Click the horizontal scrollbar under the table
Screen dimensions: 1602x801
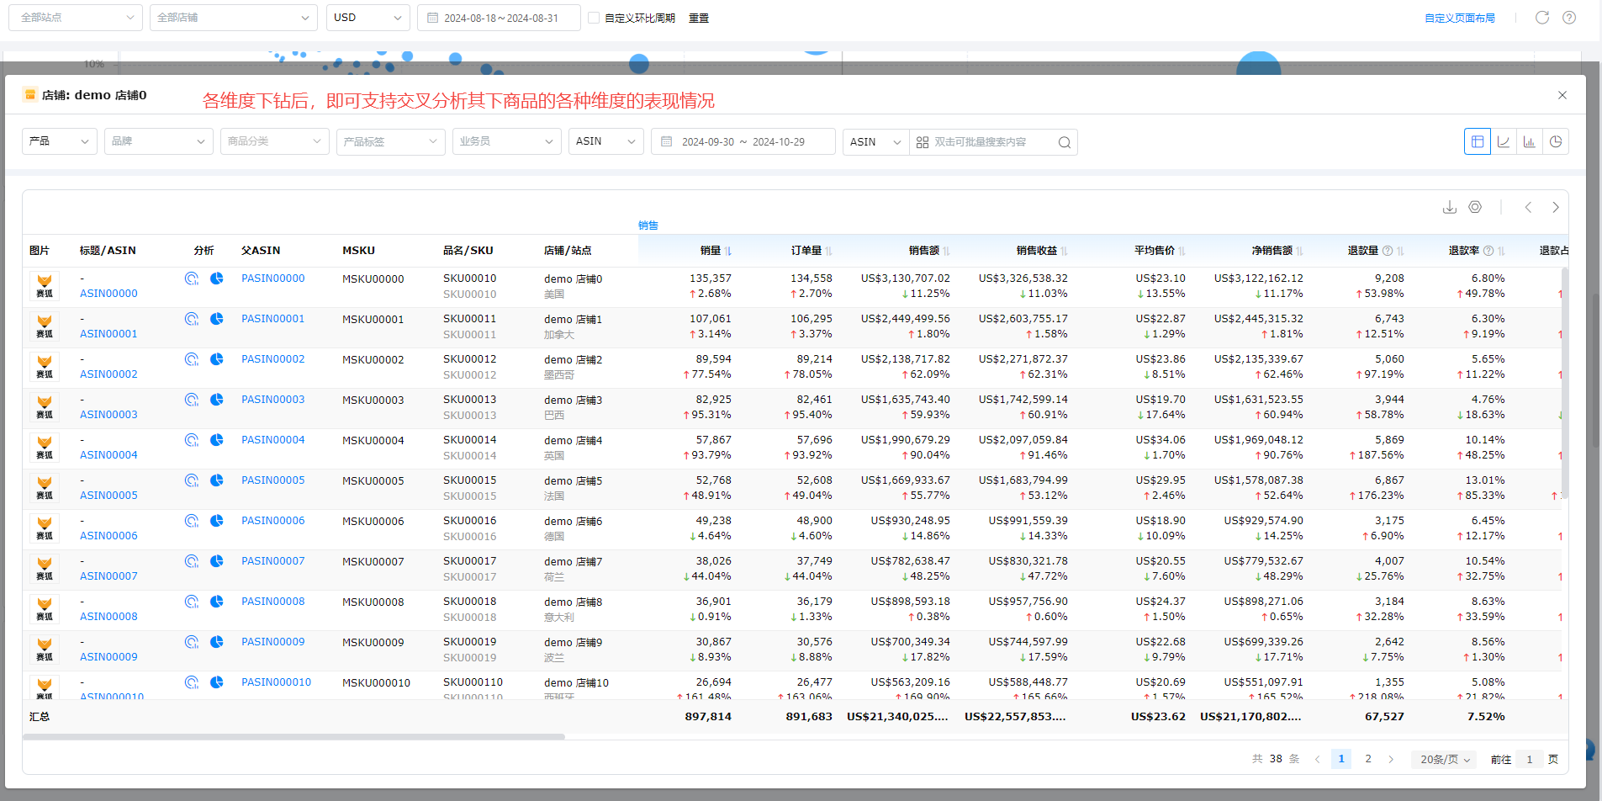[293, 736]
